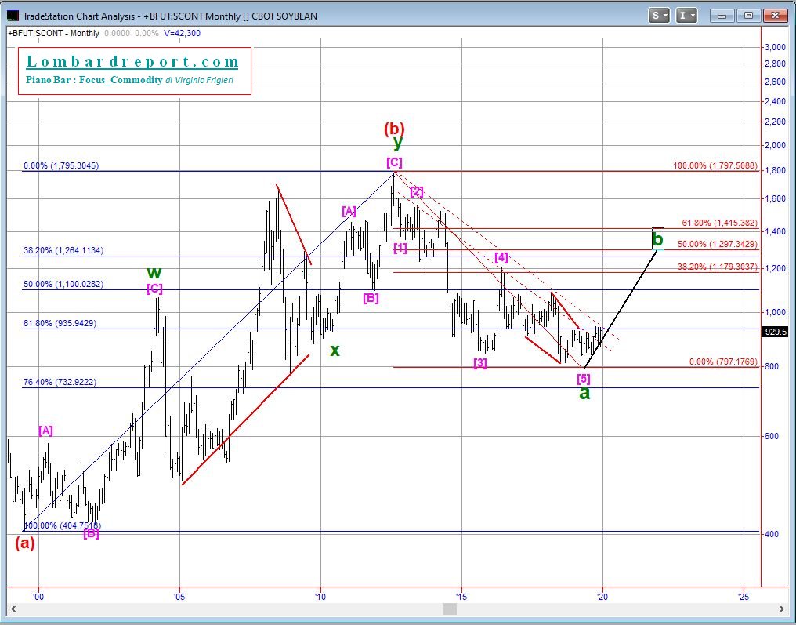The width and height of the screenshot is (796, 625).
Task: Select the +BFUT:SCONT Monthly status line
Action: click(x=55, y=33)
